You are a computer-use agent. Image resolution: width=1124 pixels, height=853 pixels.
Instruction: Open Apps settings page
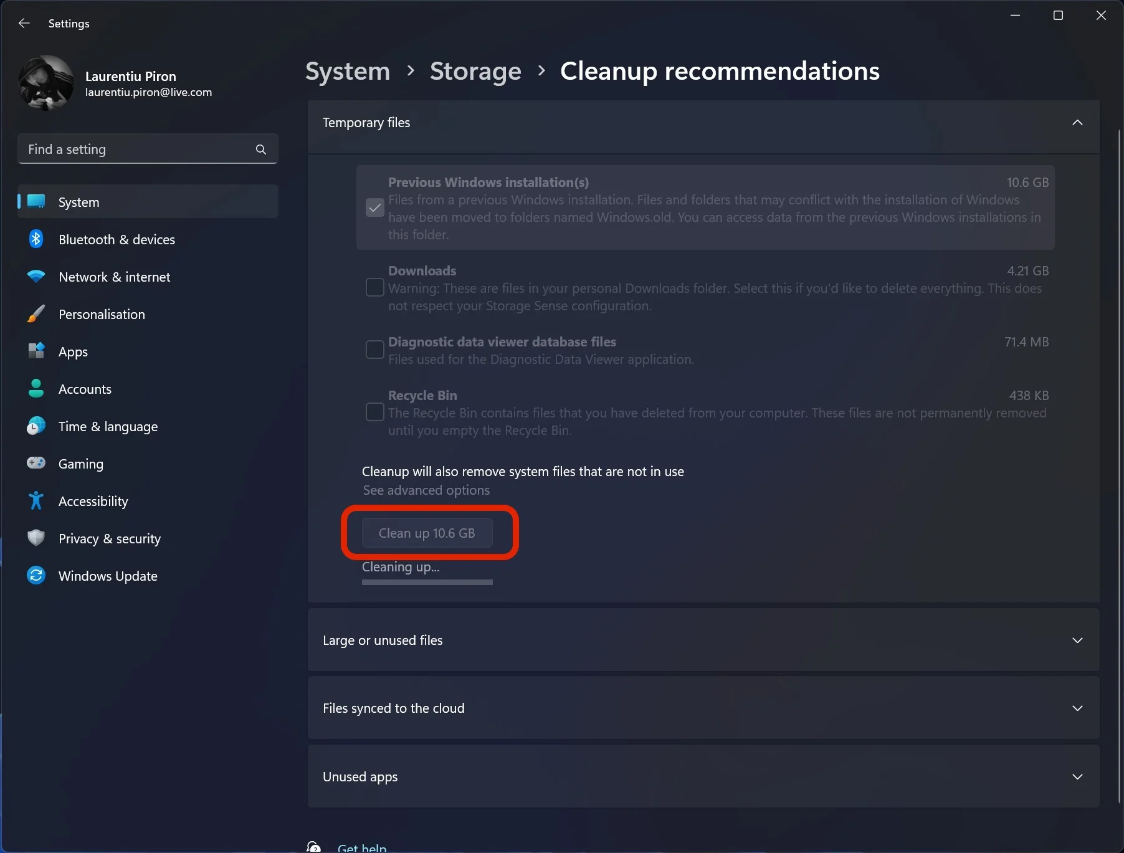(x=148, y=351)
